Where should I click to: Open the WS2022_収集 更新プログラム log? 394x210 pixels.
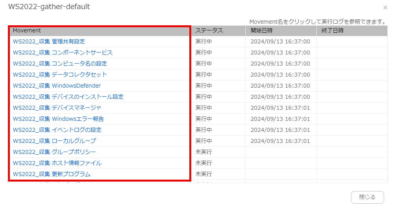pos(52,174)
